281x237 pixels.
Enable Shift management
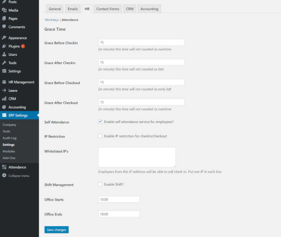click(x=100, y=184)
